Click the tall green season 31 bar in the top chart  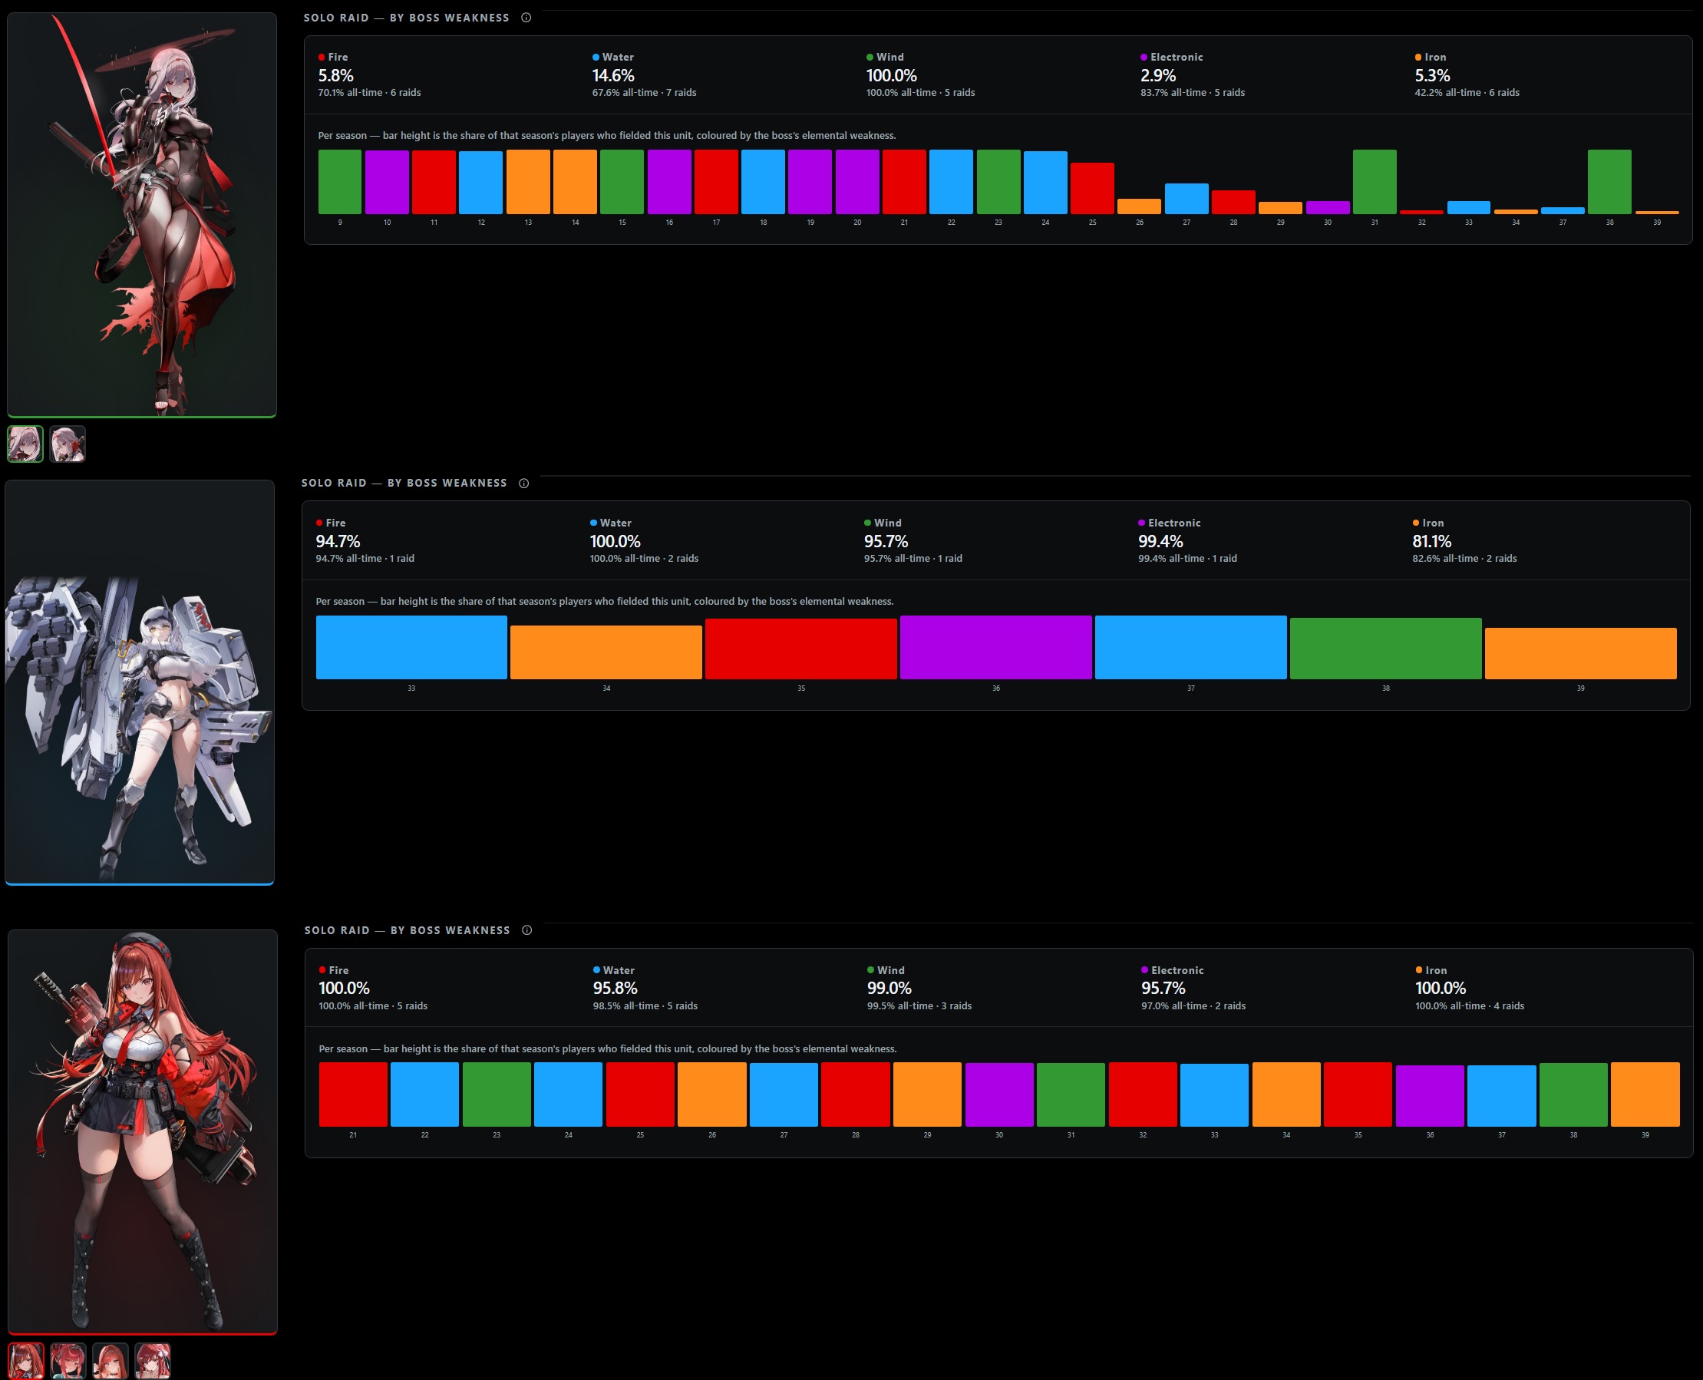click(1375, 182)
